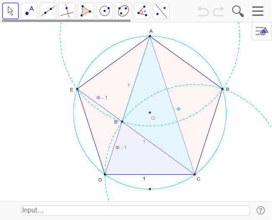
Task: Click the Φ - 1 label near E
Action: pyautogui.click(x=102, y=98)
